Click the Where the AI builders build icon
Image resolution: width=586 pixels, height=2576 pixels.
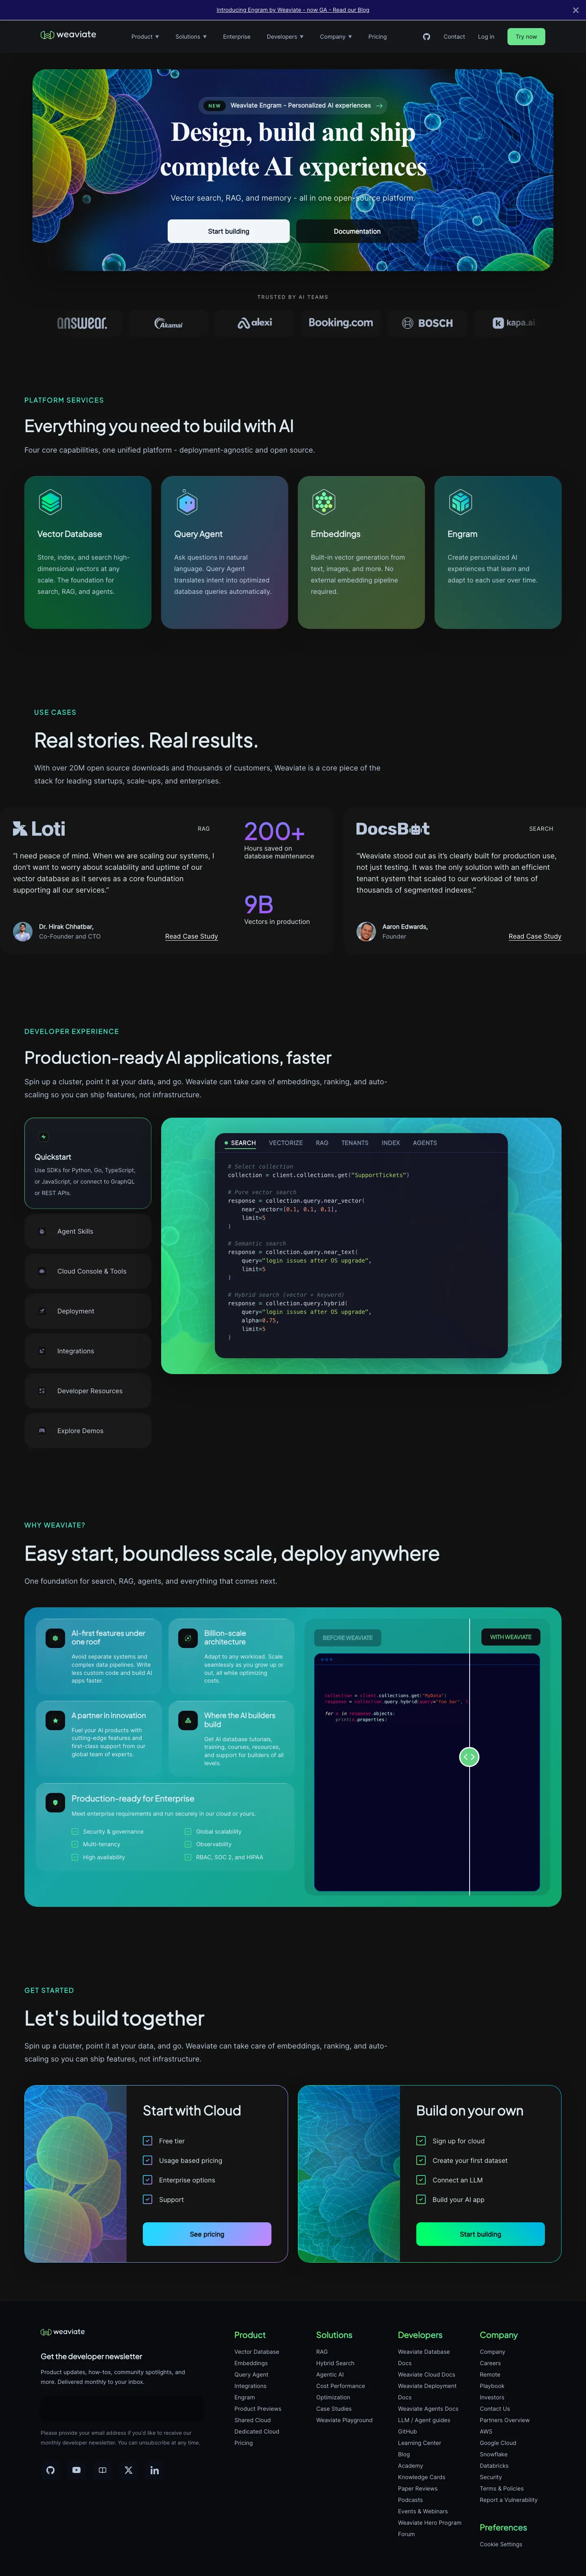point(187,1720)
